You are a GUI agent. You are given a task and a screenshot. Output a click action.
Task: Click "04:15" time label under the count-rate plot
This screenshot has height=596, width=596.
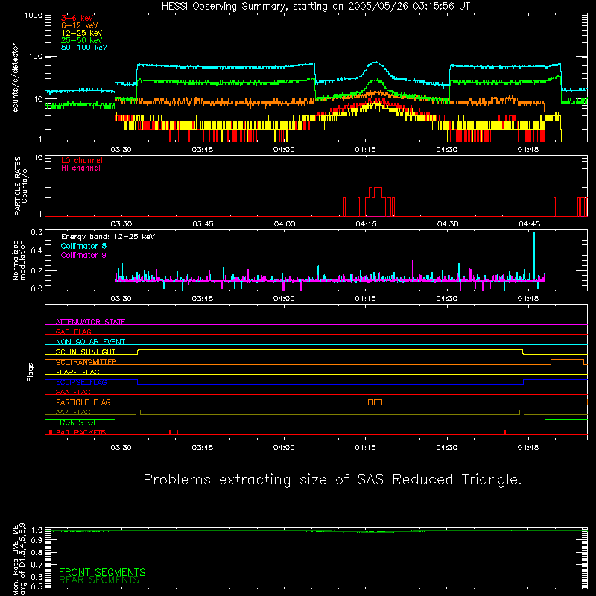click(x=365, y=150)
